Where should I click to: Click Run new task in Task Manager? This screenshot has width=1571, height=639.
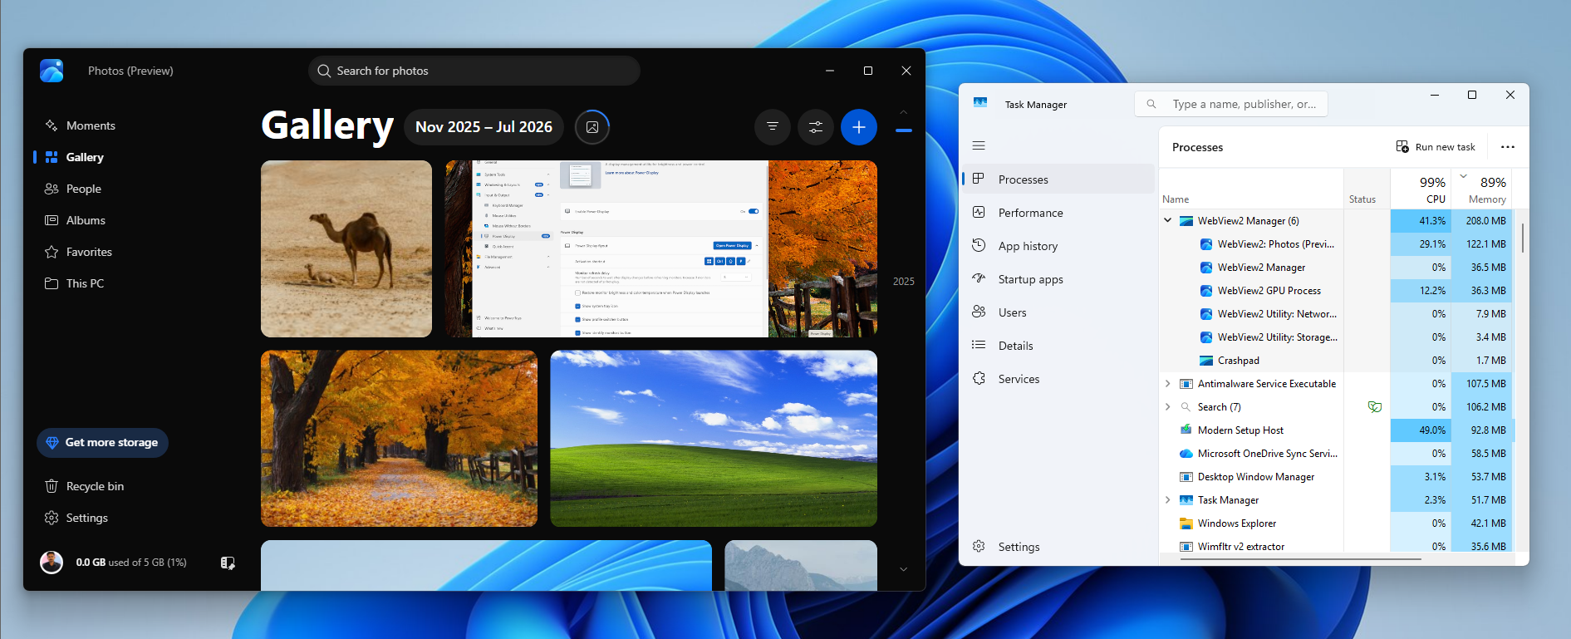click(x=1436, y=147)
